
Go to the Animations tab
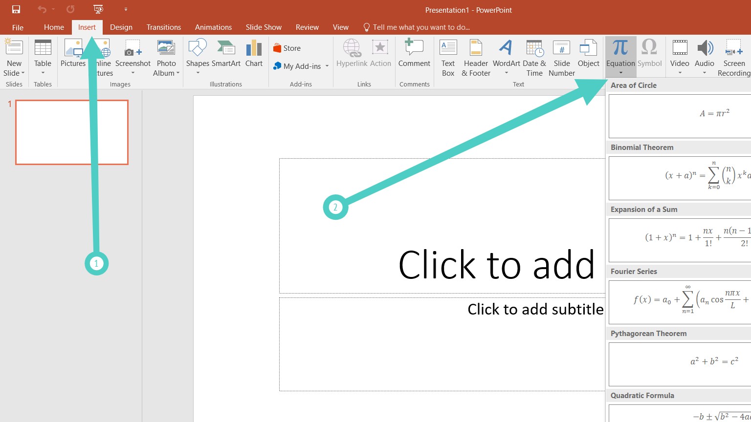click(213, 27)
